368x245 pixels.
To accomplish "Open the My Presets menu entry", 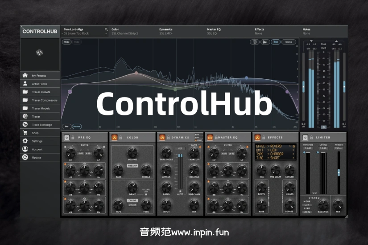I will tap(40, 75).
